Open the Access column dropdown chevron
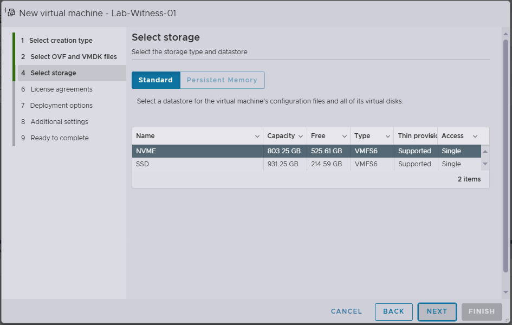The width and height of the screenshot is (512, 325). (475, 136)
